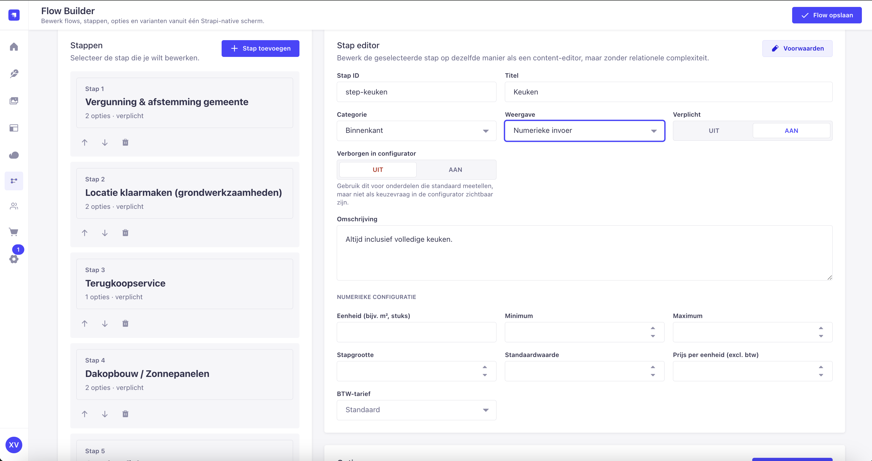This screenshot has width=872, height=461.
Task: Open the Users sidebar icon
Action: tap(14, 206)
